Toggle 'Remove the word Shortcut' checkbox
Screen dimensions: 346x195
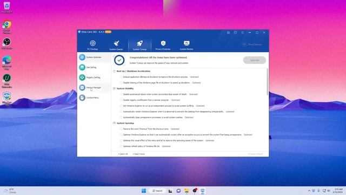[x=121, y=129]
